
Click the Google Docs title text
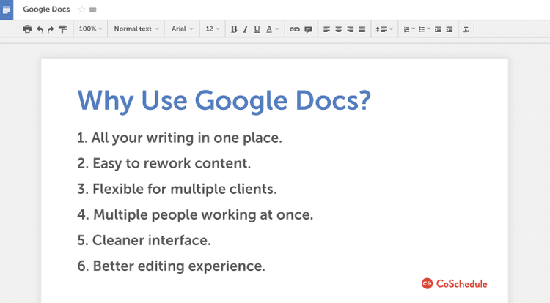coord(46,10)
